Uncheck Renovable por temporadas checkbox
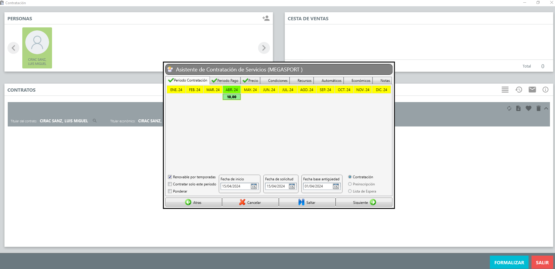This screenshot has height=269, width=555. [170, 177]
